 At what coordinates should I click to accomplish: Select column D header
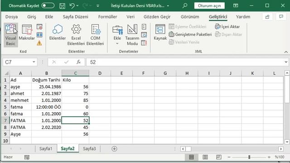(100, 73)
